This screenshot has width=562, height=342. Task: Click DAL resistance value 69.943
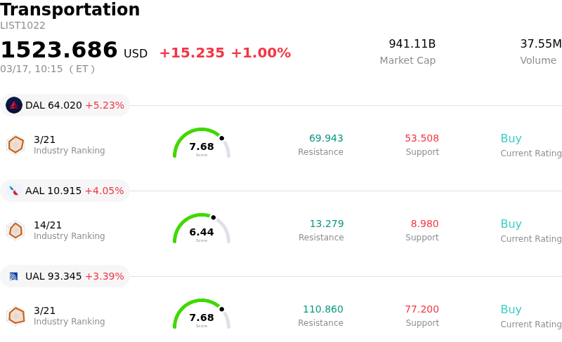326,139
